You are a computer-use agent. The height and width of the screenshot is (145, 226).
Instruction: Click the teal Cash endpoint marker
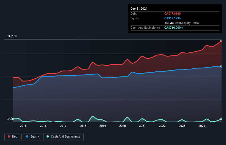221,119
